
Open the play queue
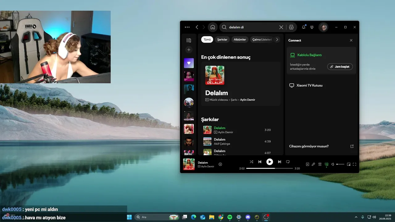pyautogui.click(x=320, y=164)
